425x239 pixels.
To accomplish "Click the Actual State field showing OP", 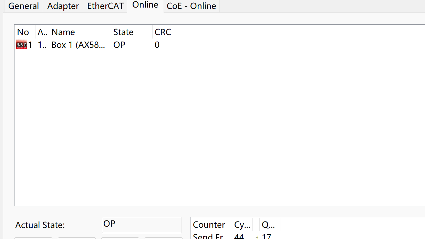I will pos(142,225).
